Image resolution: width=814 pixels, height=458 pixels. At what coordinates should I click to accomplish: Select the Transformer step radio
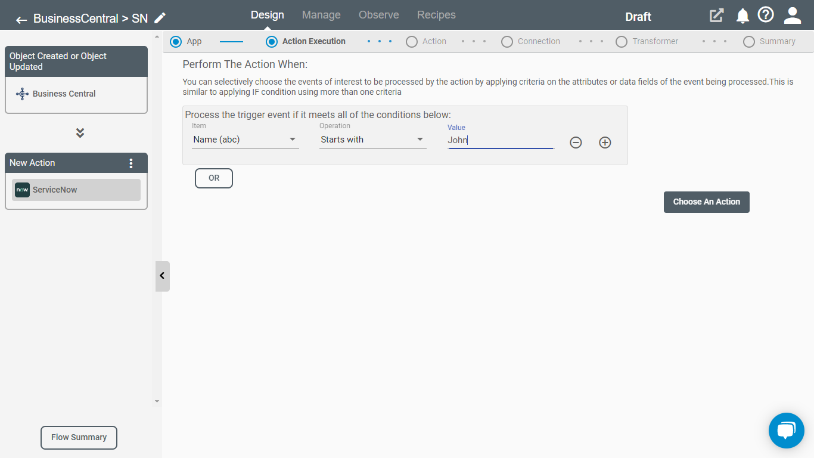pos(622,42)
